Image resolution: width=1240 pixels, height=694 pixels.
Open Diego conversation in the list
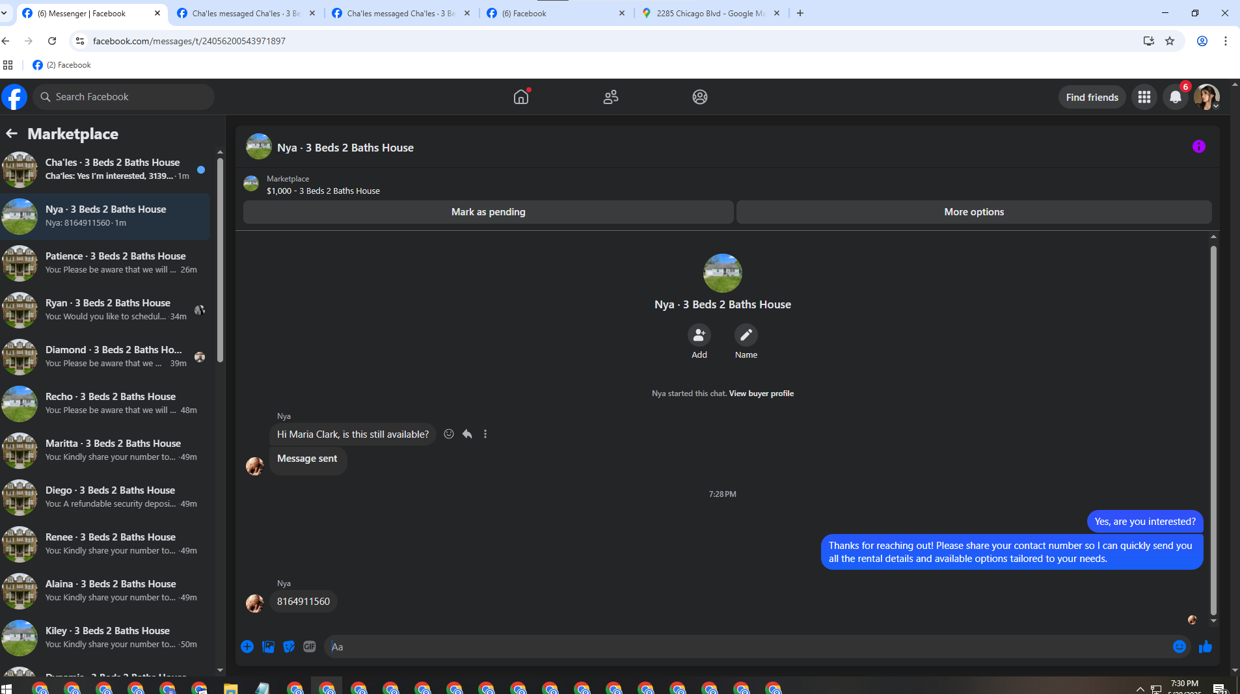pyautogui.click(x=105, y=497)
